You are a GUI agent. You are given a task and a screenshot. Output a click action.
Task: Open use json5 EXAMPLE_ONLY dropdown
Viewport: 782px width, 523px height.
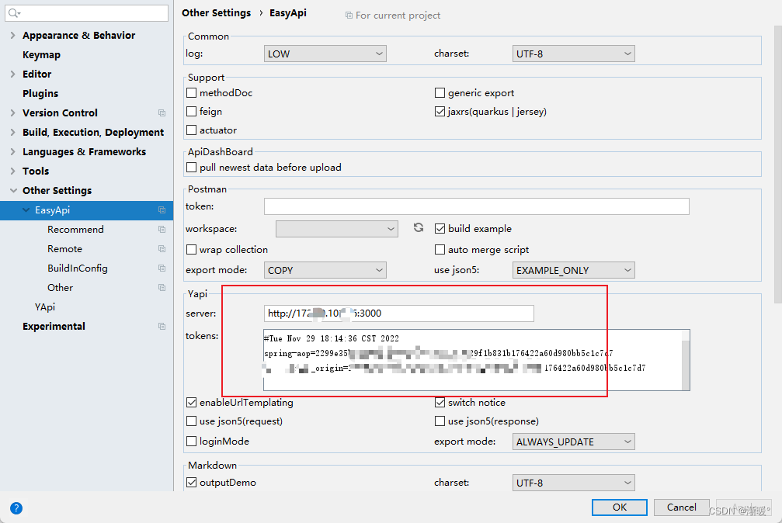pyautogui.click(x=574, y=270)
